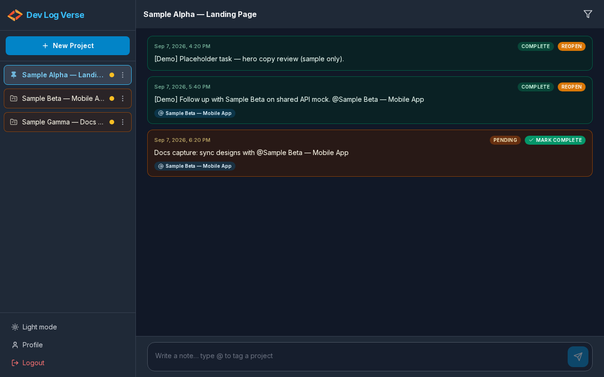Screen dimensions: 604x377
Task: Click header title Sample Alpha — Landing Page
Action: (x=200, y=14)
